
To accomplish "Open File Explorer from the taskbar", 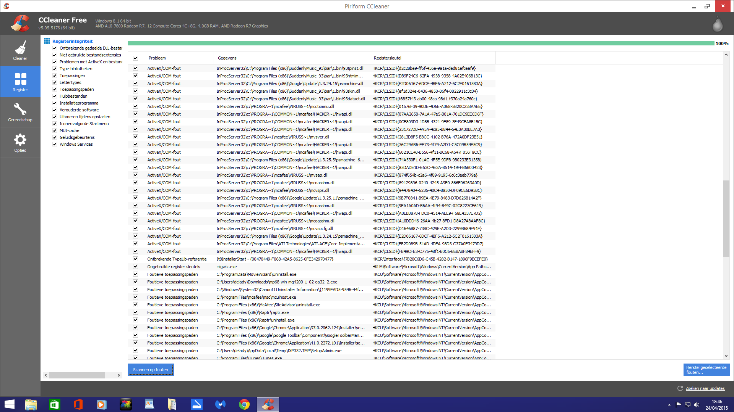I will coord(31,404).
